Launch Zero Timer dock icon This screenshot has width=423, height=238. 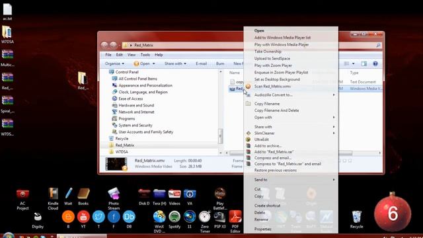[x=205, y=222]
